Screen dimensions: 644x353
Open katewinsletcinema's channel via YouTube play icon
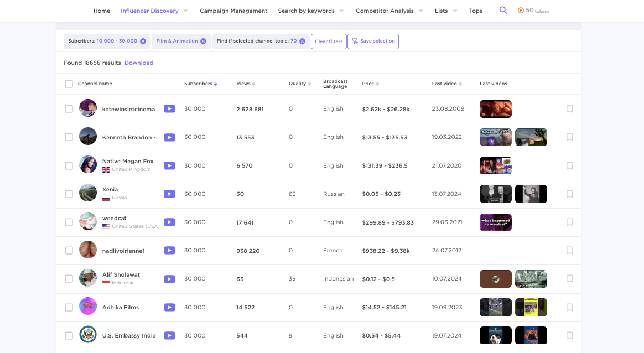[x=169, y=108]
